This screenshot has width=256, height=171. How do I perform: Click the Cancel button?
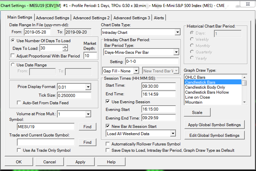pos(49,162)
